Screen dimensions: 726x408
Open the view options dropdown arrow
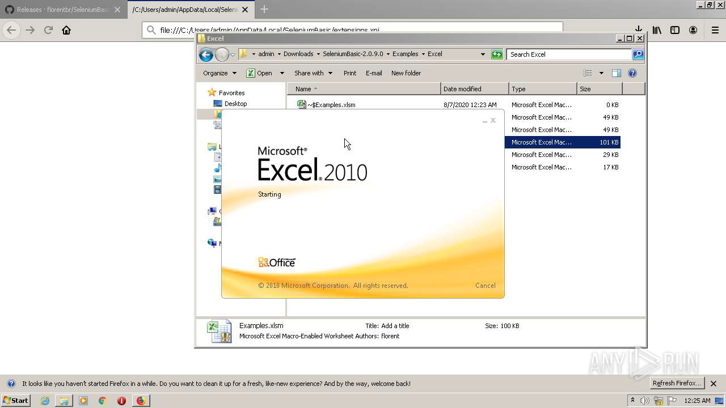(601, 73)
